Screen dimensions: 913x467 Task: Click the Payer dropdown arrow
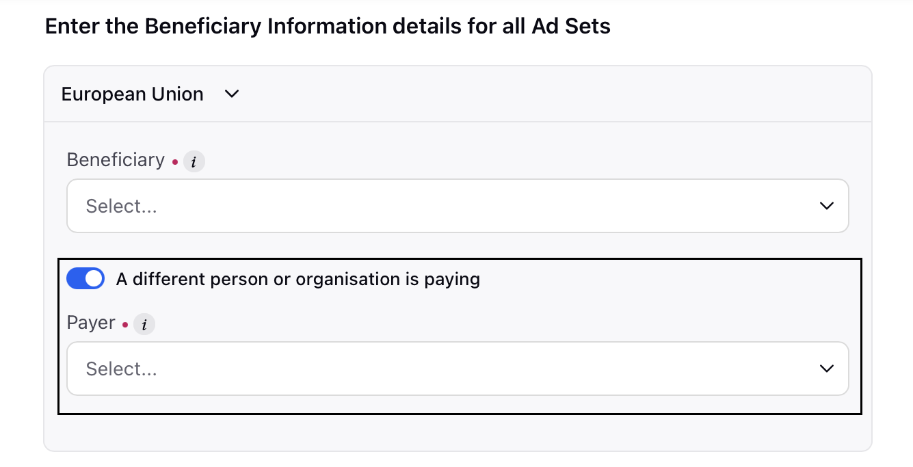pyautogui.click(x=826, y=369)
